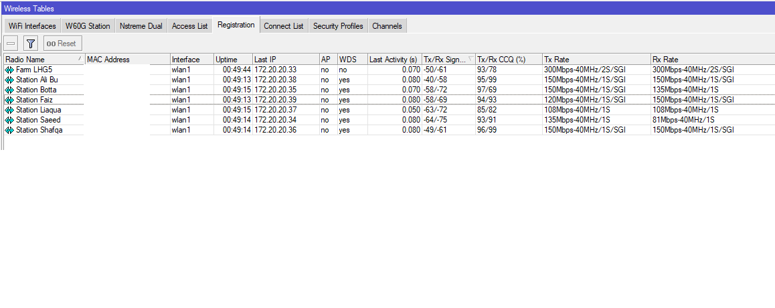
Task: Select the Registration tab
Action: click(236, 25)
